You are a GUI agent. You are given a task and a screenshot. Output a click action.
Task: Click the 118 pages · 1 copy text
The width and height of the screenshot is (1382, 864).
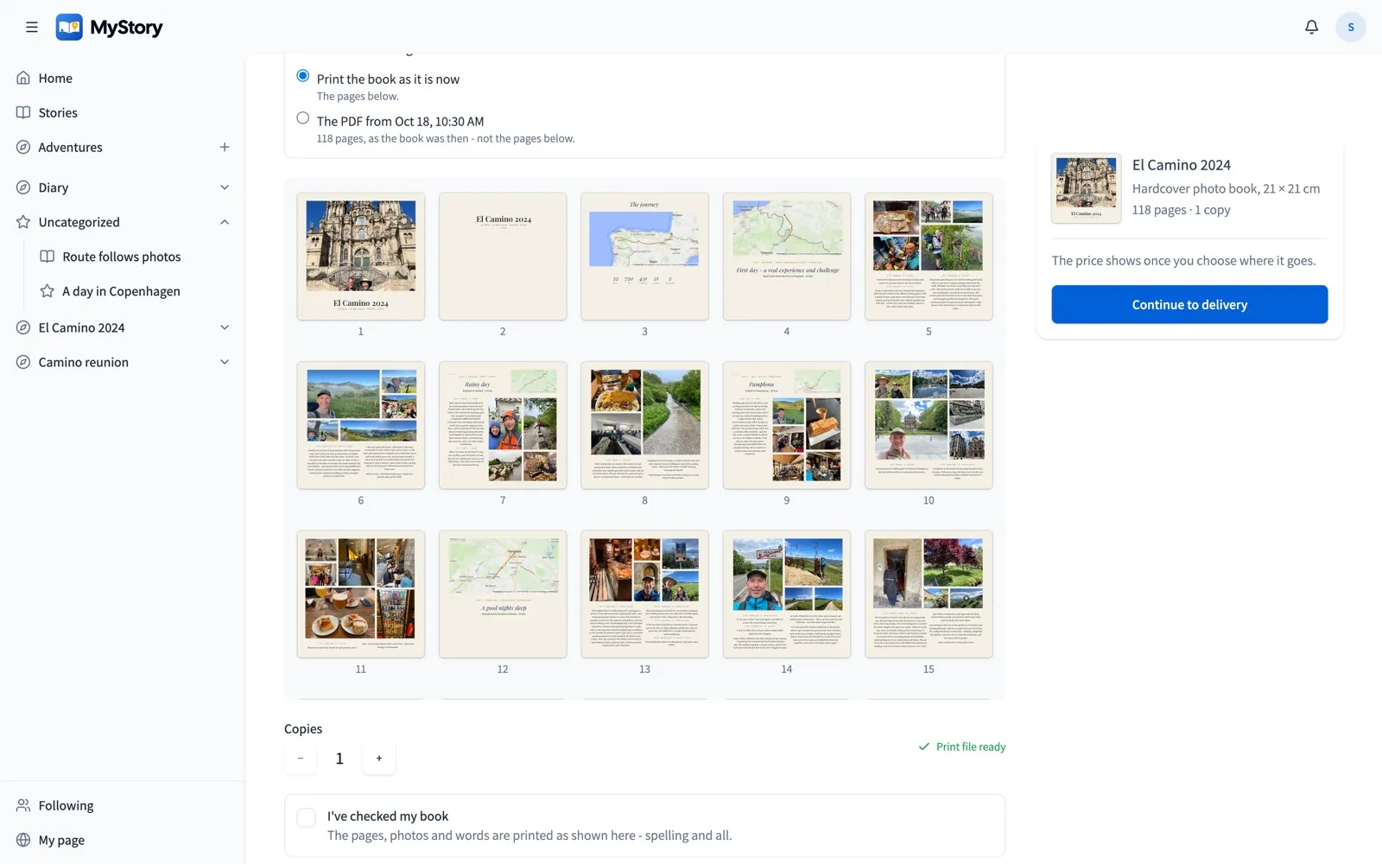pyautogui.click(x=1182, y=210)
